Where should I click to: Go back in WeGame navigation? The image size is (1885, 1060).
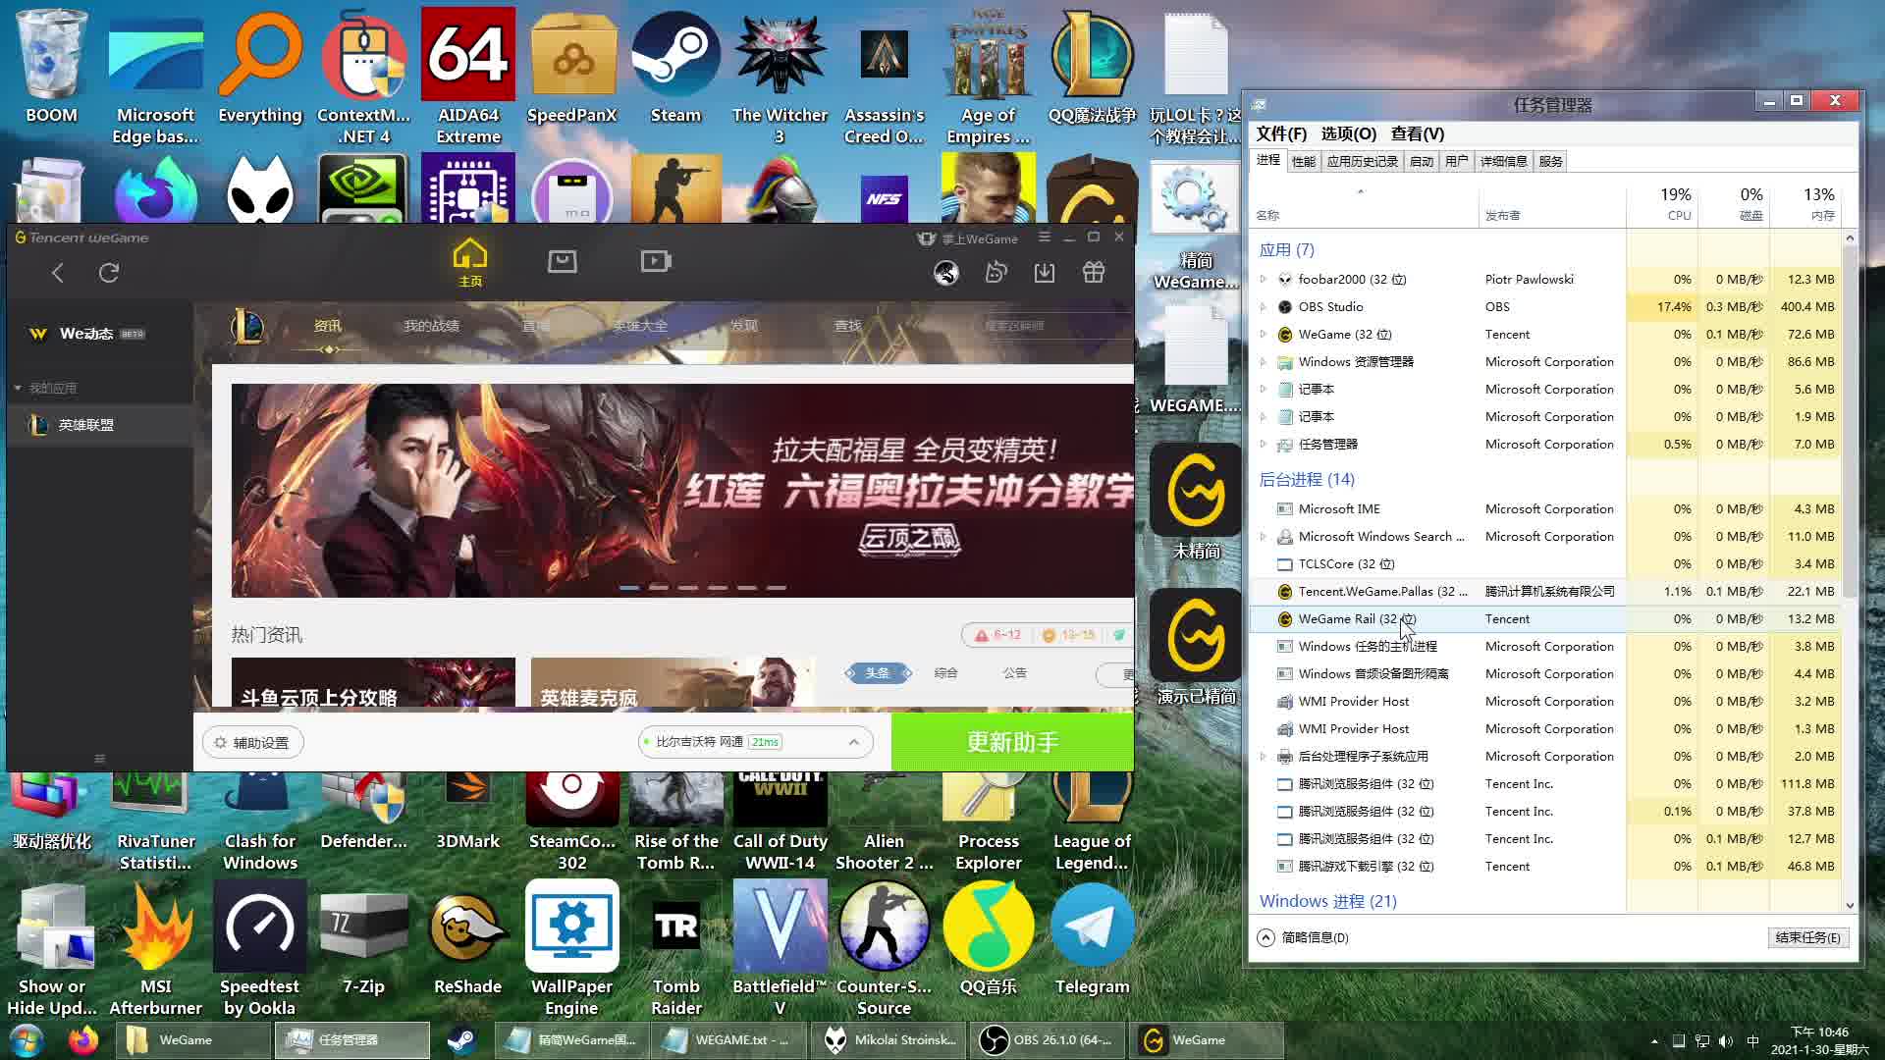[x=58, y=273]
